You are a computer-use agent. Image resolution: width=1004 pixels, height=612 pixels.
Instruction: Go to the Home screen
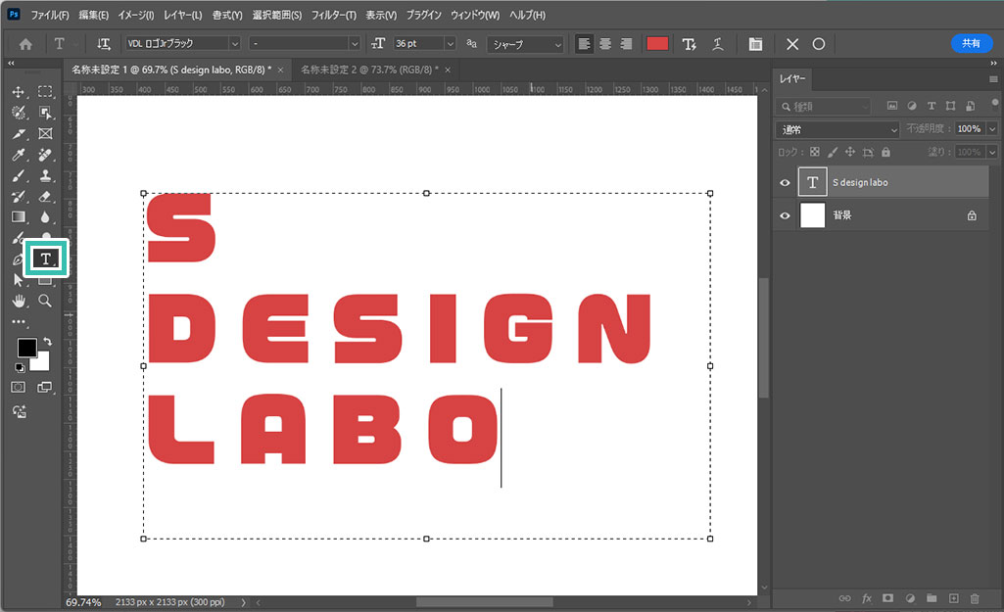pyautogui.click(x=25, y=44)
